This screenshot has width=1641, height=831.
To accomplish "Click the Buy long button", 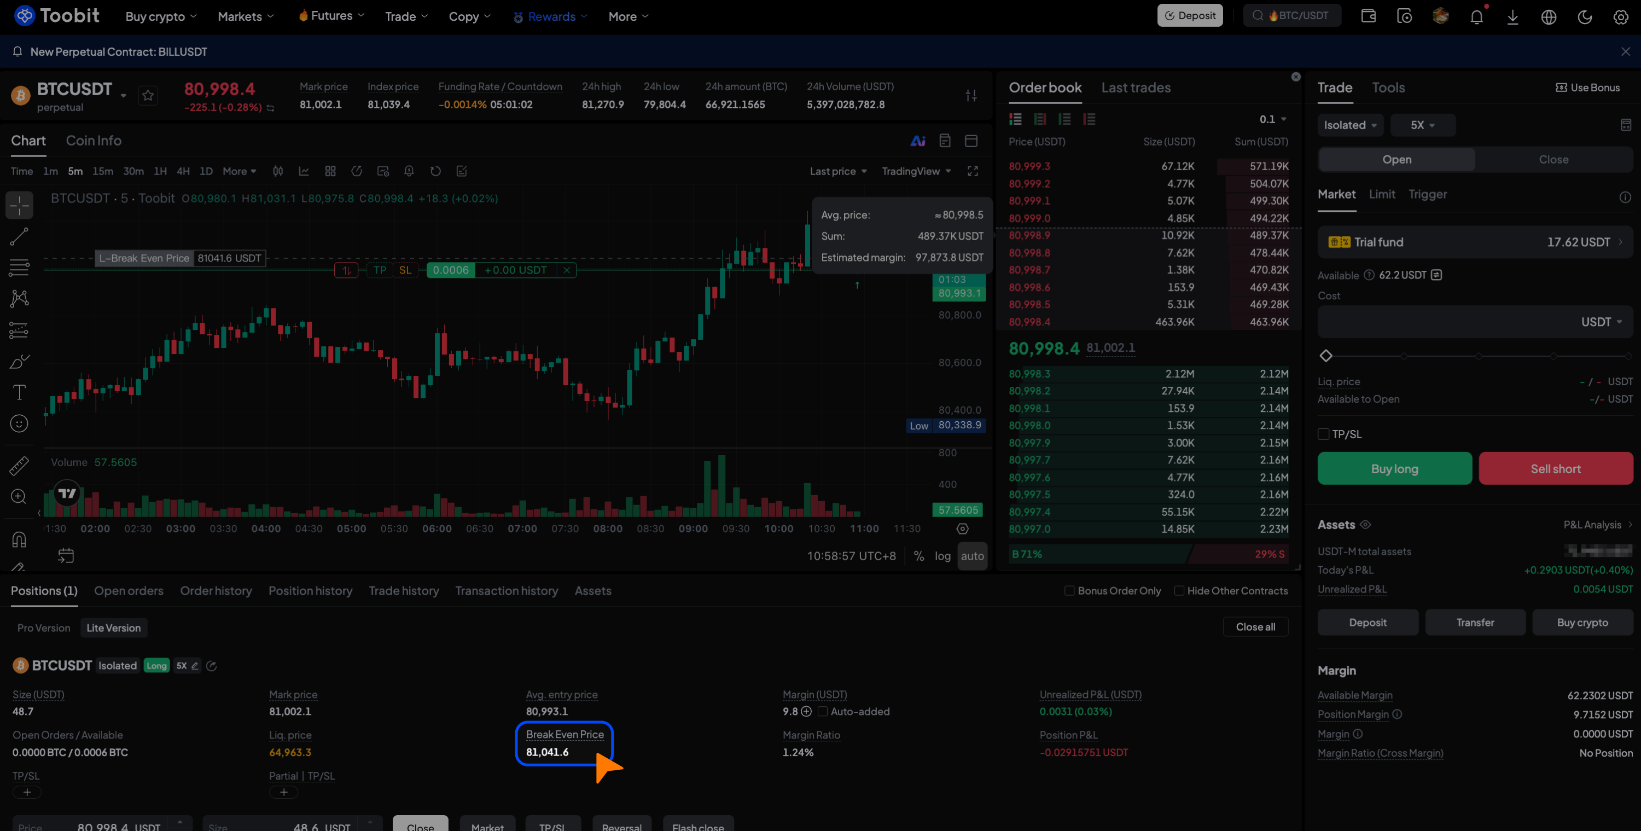I will [x=1394, y=468].
